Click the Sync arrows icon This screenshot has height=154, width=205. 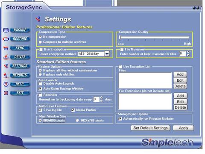(6, 48)
